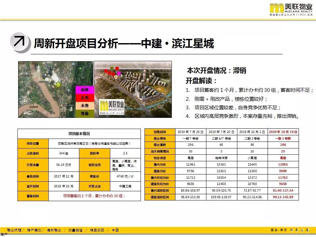Click the 一期7号楼 cell

tap(191, 139)
